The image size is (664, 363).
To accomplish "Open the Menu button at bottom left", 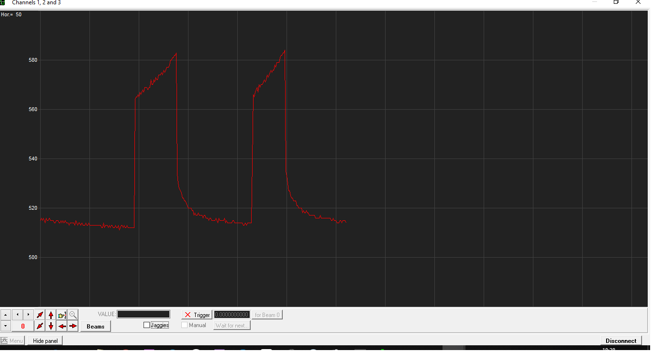I will (x=12, y=341).
